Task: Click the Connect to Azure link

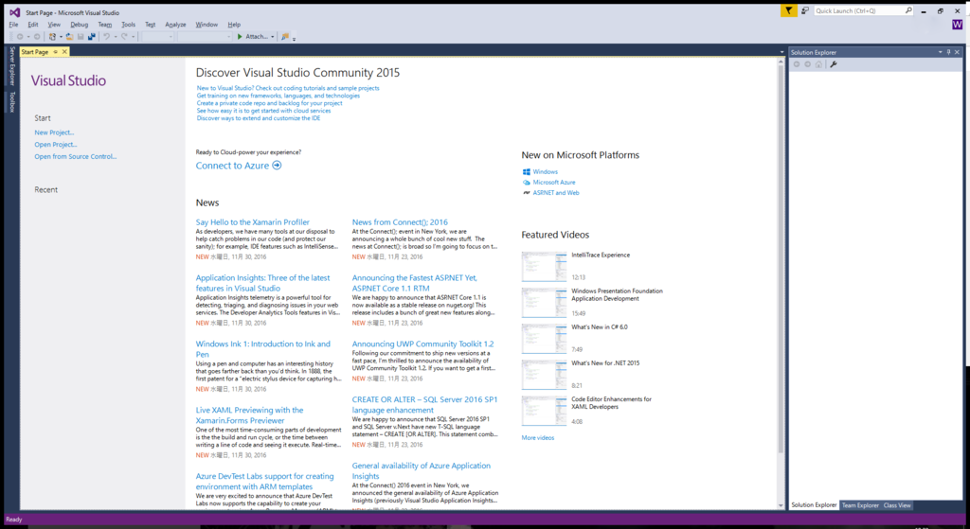Action: pyautogui.click(x=239, y=166)
